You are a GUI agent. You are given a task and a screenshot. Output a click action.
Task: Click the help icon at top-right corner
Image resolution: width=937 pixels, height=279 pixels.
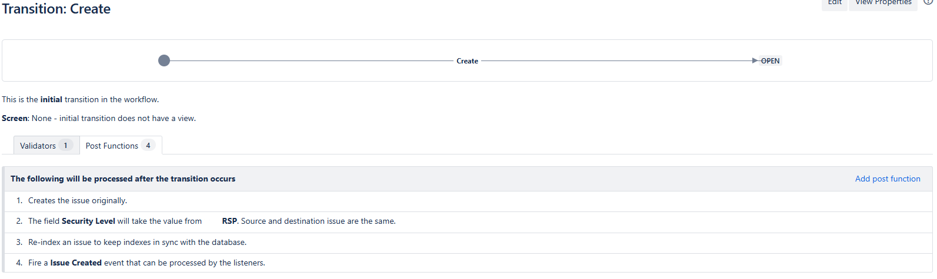(928, 2)
